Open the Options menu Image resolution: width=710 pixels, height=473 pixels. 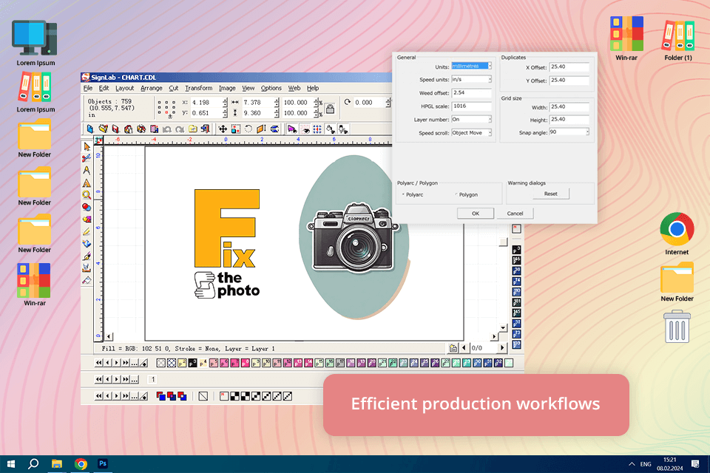point(271,88)
